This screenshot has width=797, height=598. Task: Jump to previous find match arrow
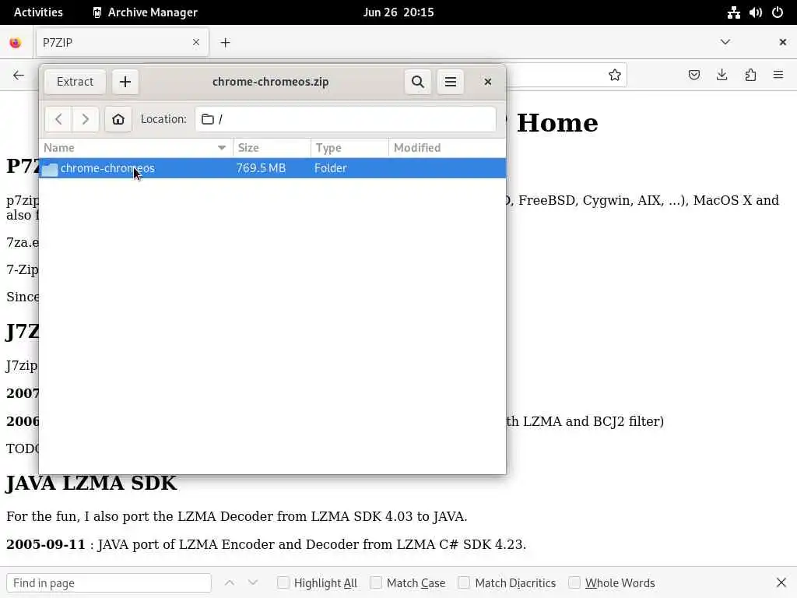(230, 582)
